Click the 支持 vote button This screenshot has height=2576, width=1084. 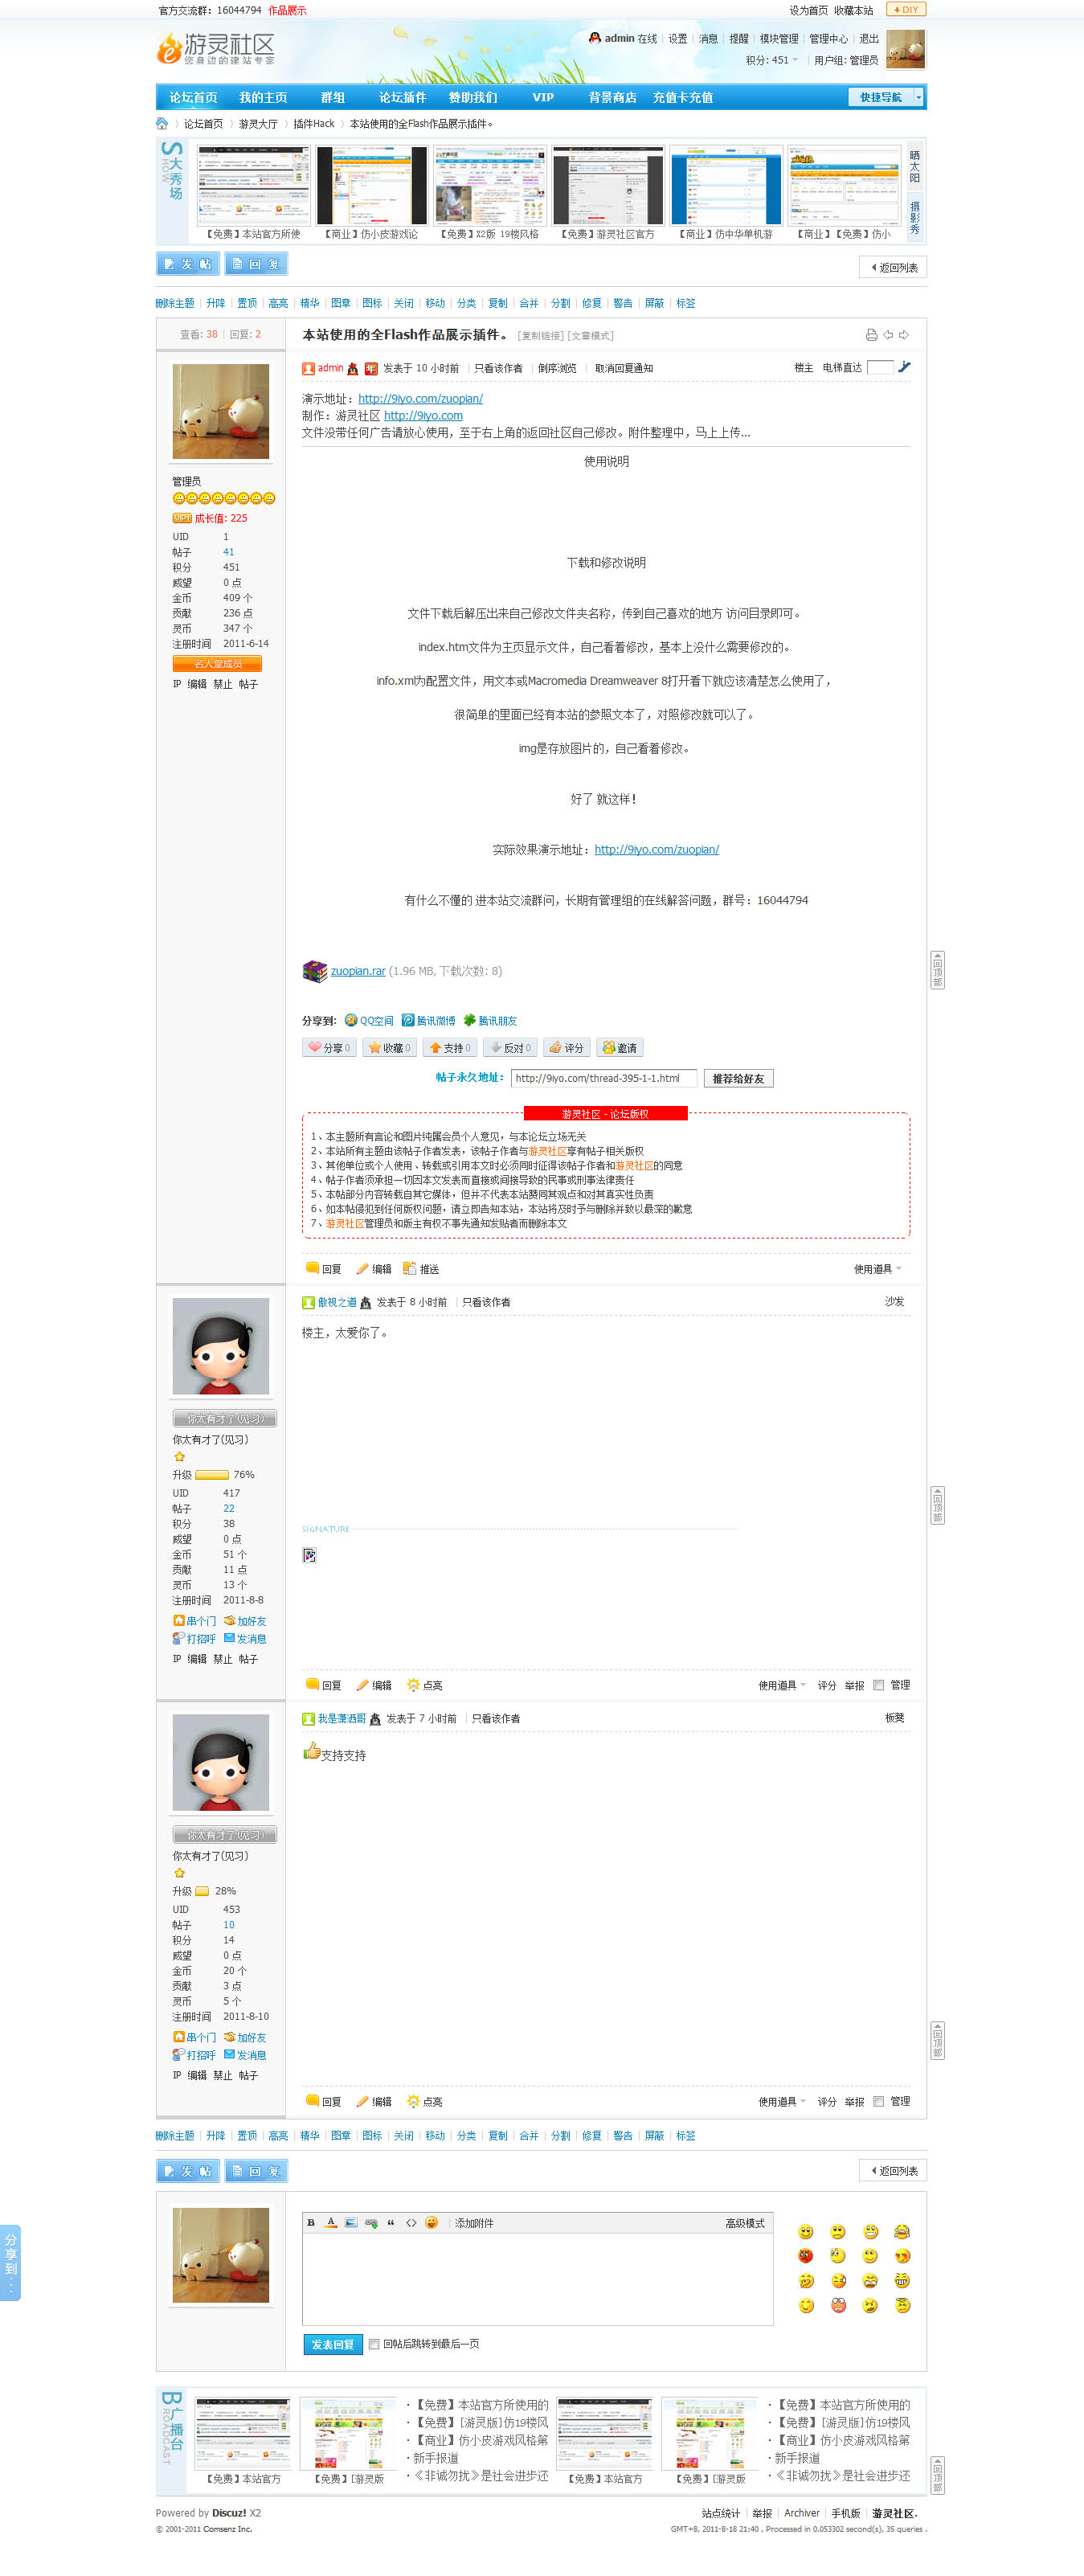click(448, 1048)
